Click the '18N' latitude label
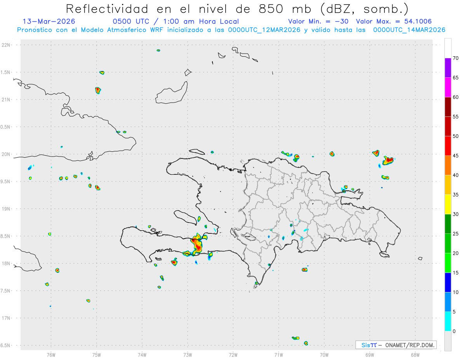The image size is (466, 360). [6, 264]
